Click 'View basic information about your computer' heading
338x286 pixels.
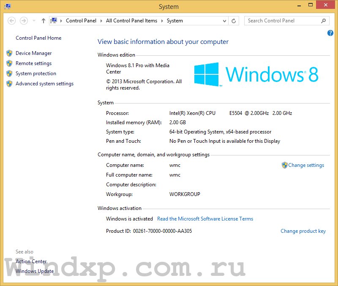click(x=163, y=41)
